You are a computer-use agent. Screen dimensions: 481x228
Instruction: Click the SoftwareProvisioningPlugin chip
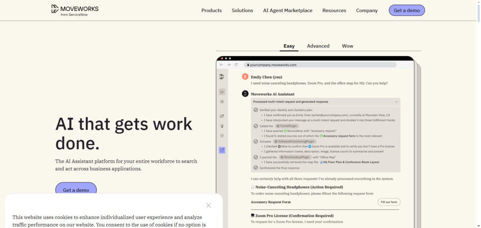pos(294,142)
